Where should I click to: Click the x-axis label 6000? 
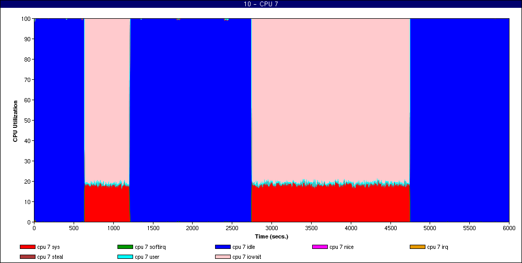point(509,229)
